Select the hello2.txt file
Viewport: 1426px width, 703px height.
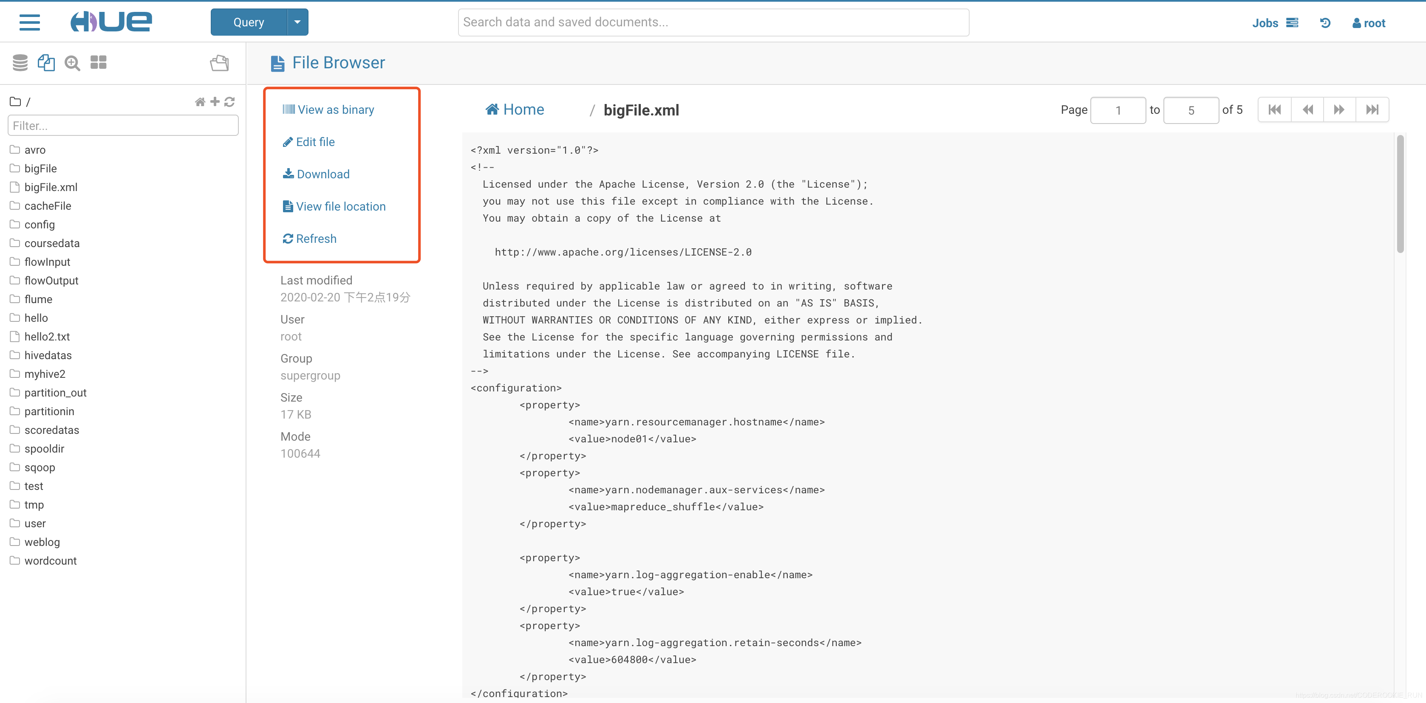coord(47,337)
